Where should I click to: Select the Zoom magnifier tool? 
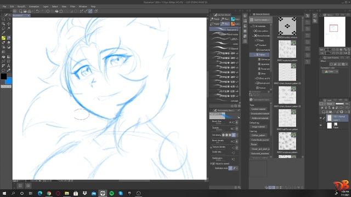coord(3,20)
